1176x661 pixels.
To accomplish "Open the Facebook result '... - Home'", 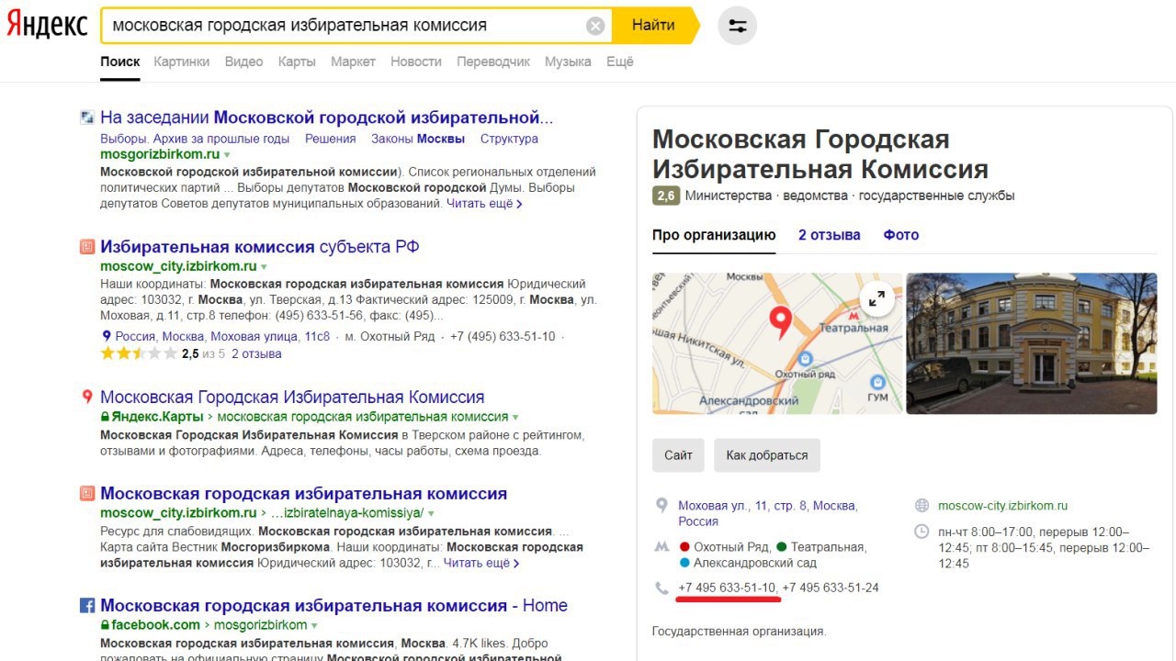I will [x=334, y=606].
